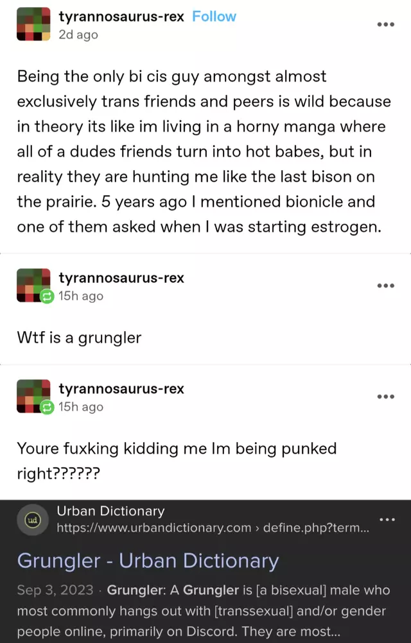Open the pixelated avatar on the top post
The width and height of the screenshot is (411, 643).
33,24
